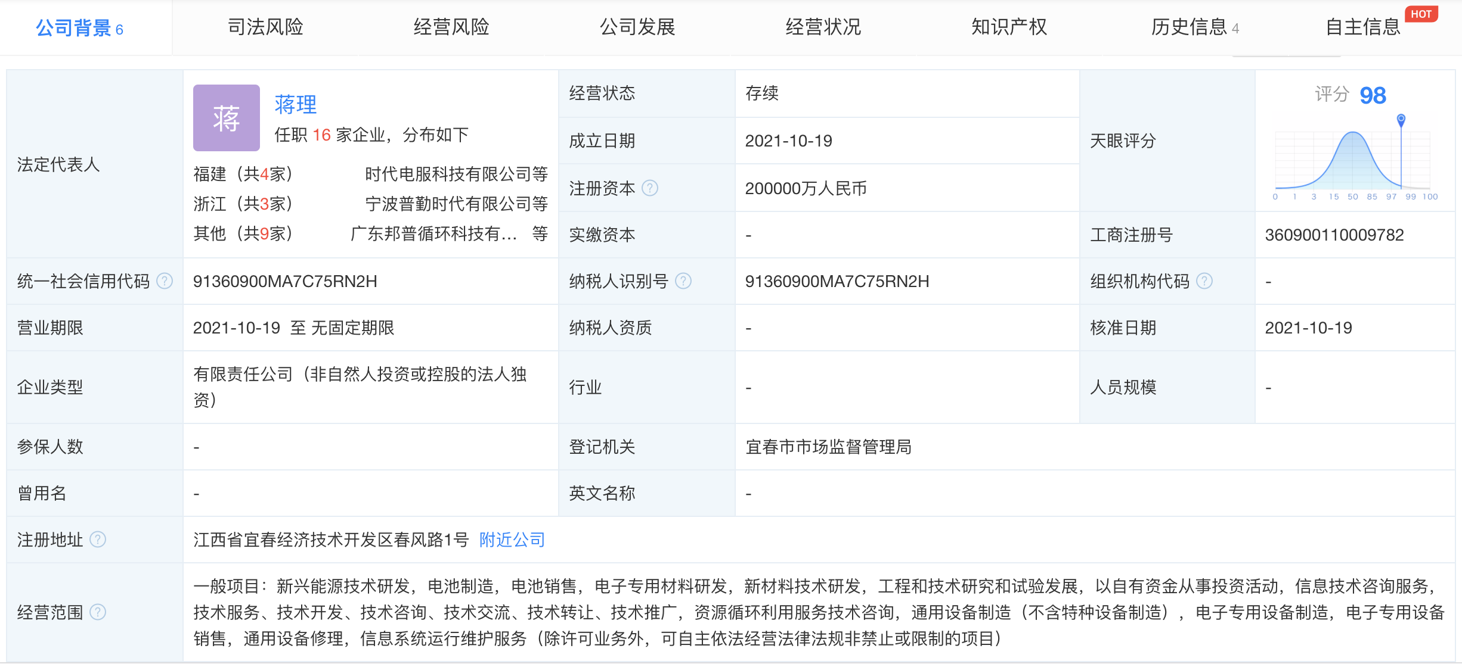
Task: Click the 附近公司 link
Action: (x=512, y=540)
